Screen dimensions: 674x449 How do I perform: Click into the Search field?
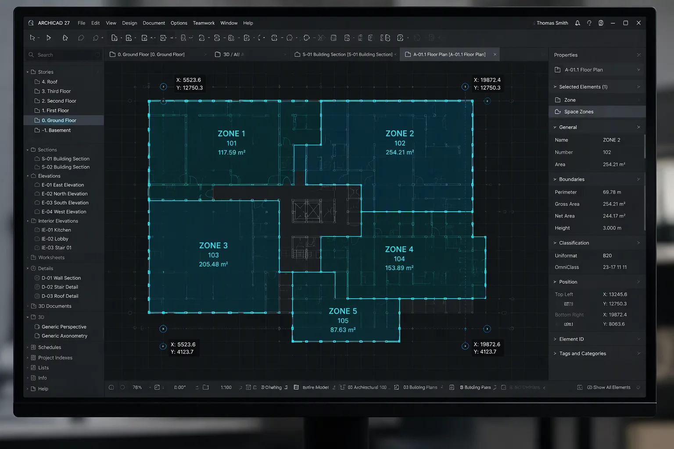click(64, 55)
